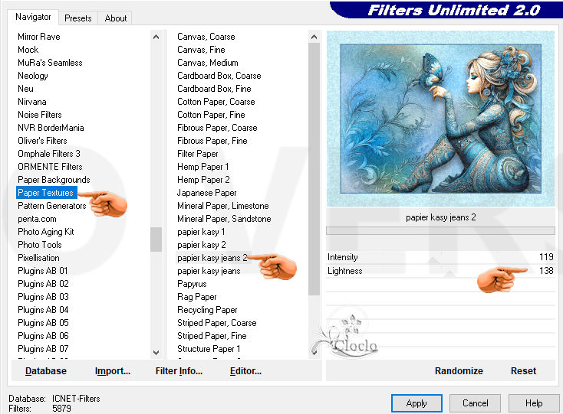Choose the Recycling Paper filter
The width and height of the screenshot is (563, 414).
(207, 310)
